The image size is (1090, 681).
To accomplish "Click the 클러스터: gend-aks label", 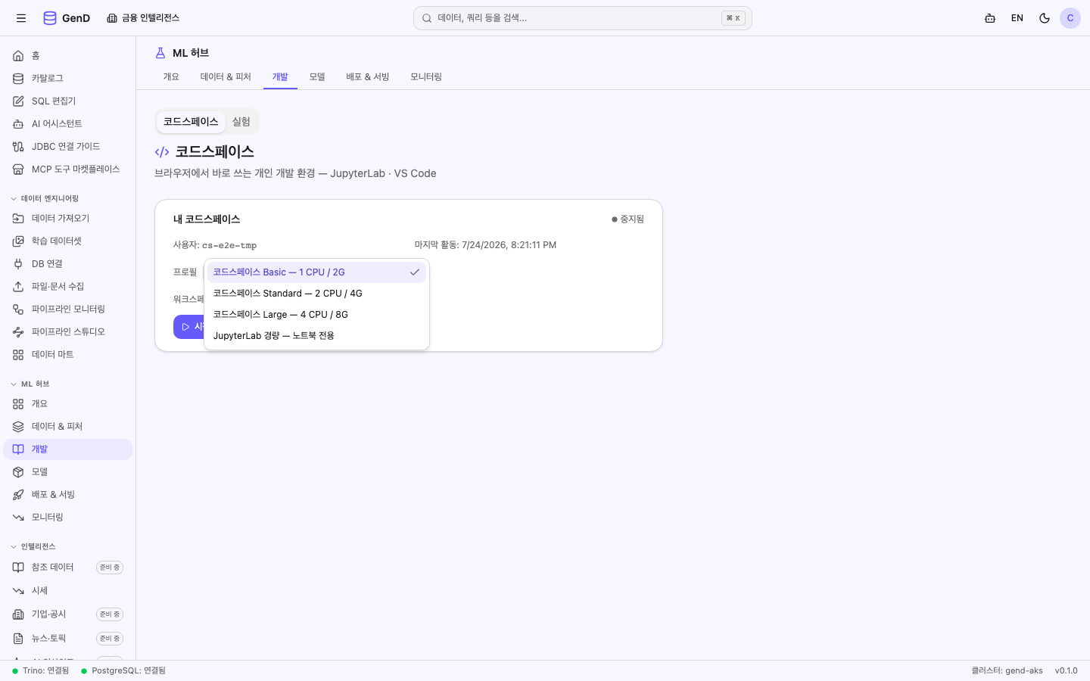I will pos(1007,670).
